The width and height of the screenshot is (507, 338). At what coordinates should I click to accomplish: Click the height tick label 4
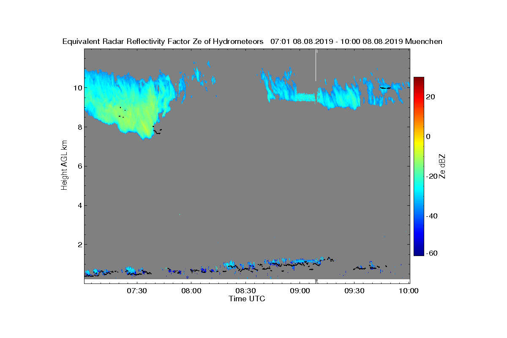(x=79, y=205)
